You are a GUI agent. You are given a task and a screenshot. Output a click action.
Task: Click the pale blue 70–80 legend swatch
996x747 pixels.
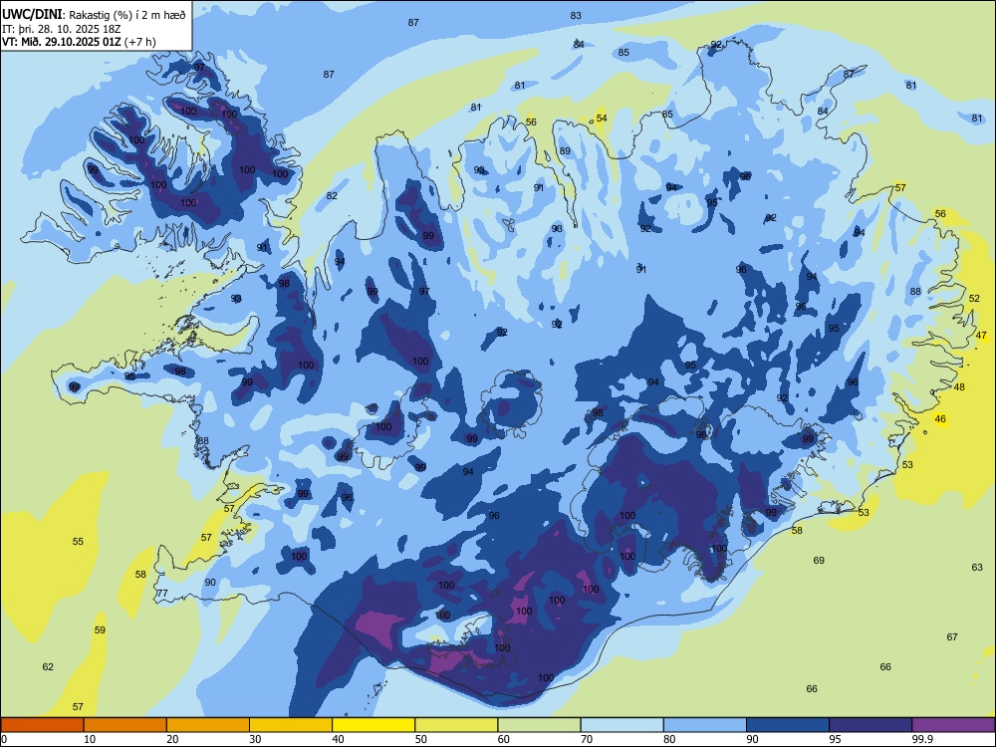tap(622, 725)
